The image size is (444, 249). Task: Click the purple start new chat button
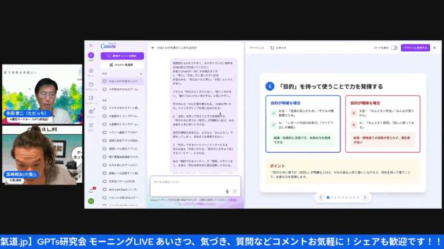[x=123, y=56]
